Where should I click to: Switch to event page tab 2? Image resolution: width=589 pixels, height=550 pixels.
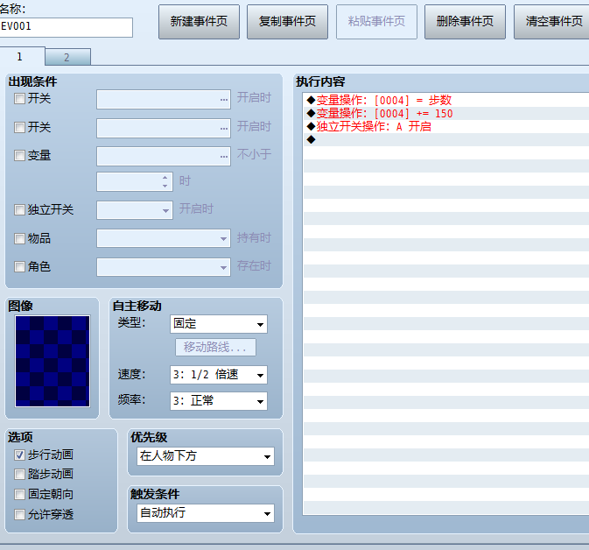click(x=67, y=57)
